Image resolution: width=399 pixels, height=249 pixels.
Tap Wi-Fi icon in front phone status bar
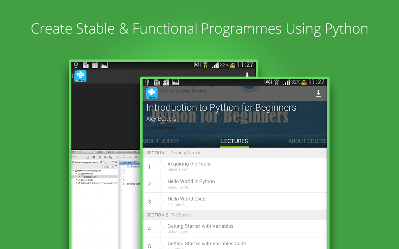277,82
